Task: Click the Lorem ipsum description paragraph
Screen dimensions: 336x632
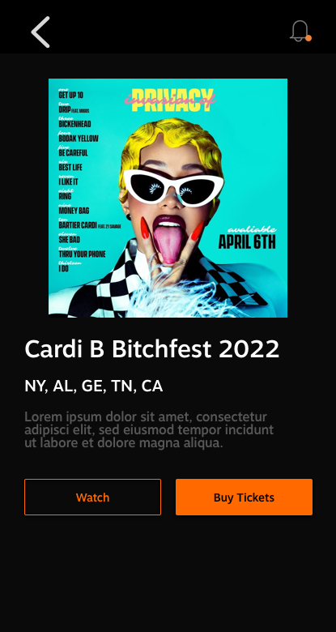Action: pos(149,429)
